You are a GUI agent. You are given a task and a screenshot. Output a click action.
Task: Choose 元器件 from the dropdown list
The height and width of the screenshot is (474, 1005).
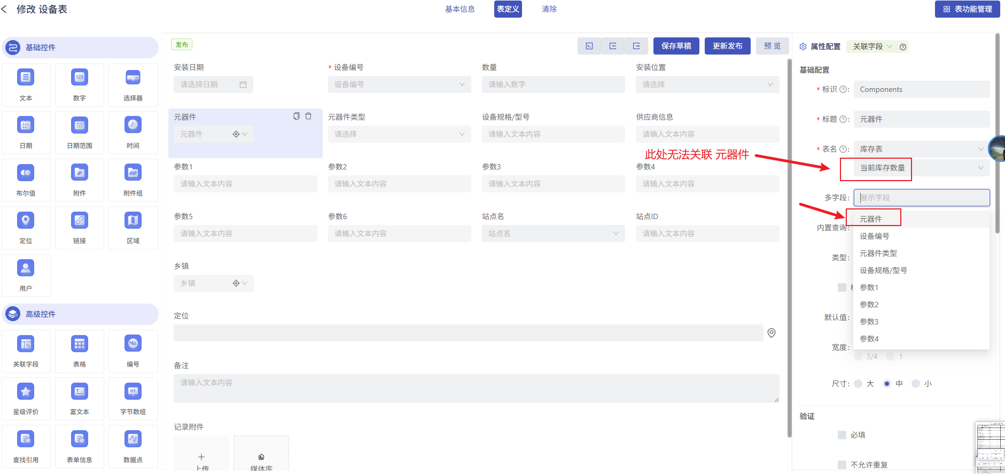point(921,219)
